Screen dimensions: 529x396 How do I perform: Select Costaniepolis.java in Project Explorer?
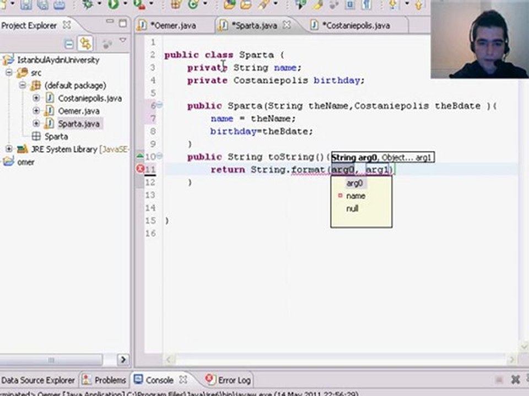[90, 98]
